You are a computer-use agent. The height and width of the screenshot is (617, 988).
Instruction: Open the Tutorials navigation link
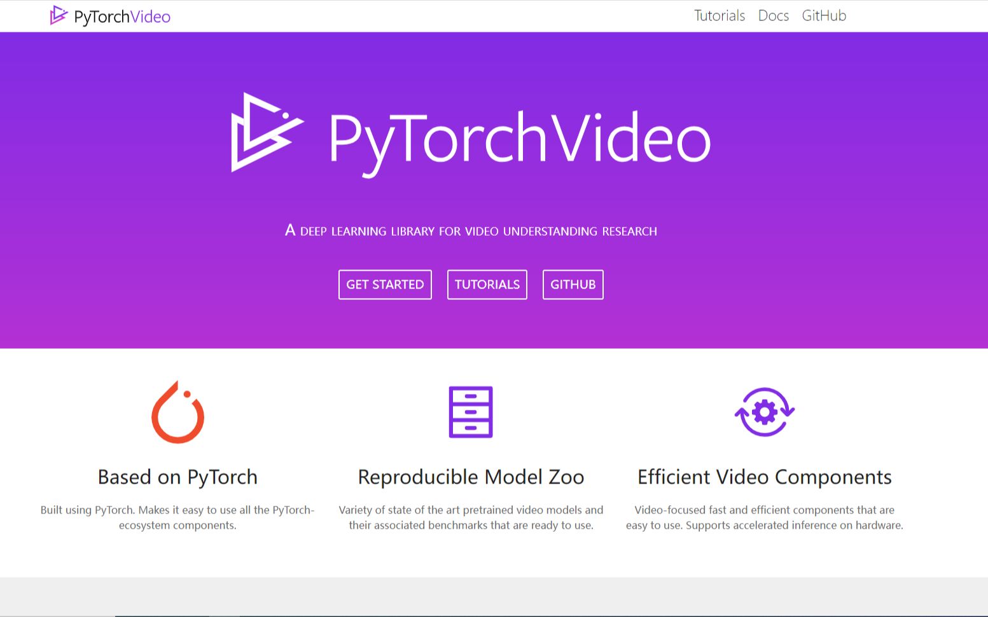point(719,16)
